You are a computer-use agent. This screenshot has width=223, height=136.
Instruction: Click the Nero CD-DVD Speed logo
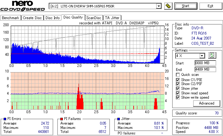22,6
